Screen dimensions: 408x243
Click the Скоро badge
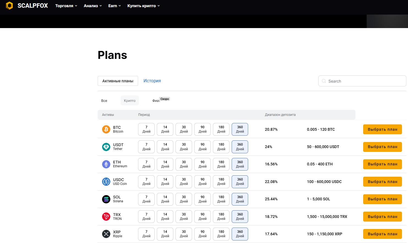165,99
